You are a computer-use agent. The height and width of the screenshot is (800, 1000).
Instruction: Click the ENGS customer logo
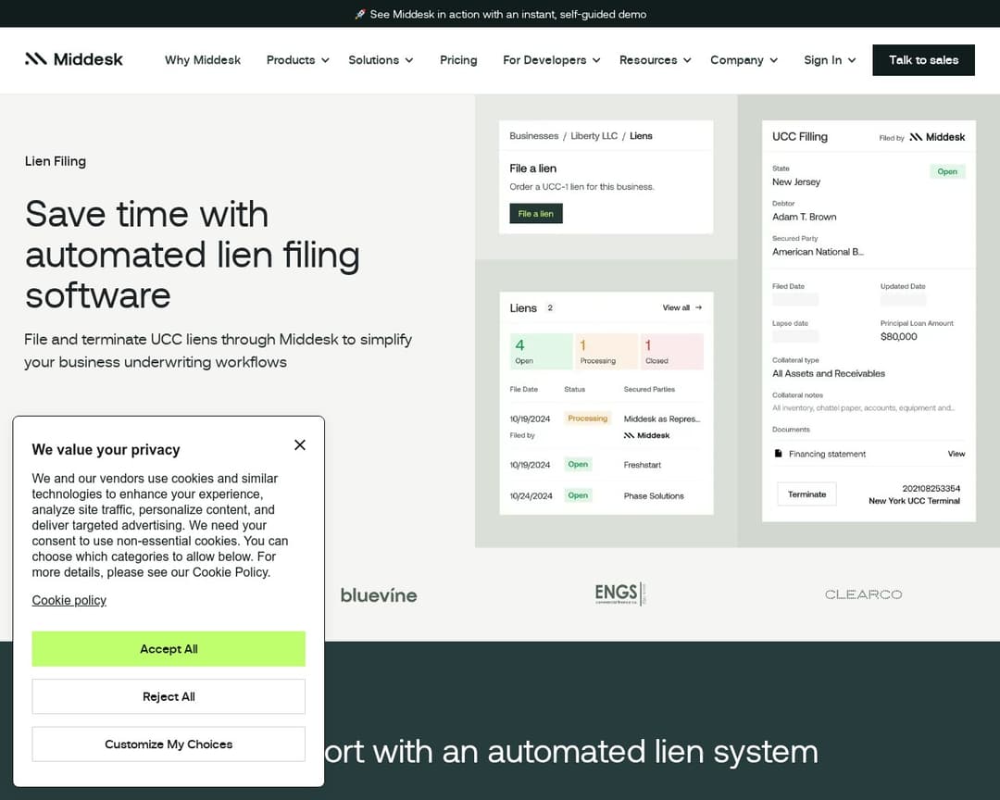pos(620,594)
